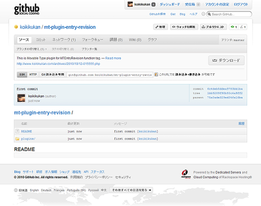The height and width of the screenshot is (206, 261).
Task: Open the API link in footer
Action: point(86,172)
